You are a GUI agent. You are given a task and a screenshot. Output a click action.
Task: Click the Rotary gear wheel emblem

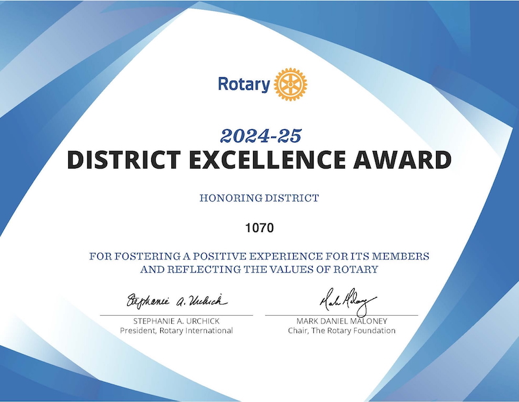tap(291, 84)
